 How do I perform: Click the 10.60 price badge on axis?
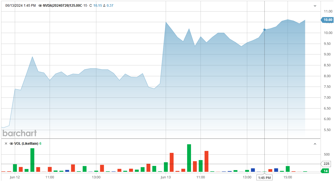(x=327, y=20)
